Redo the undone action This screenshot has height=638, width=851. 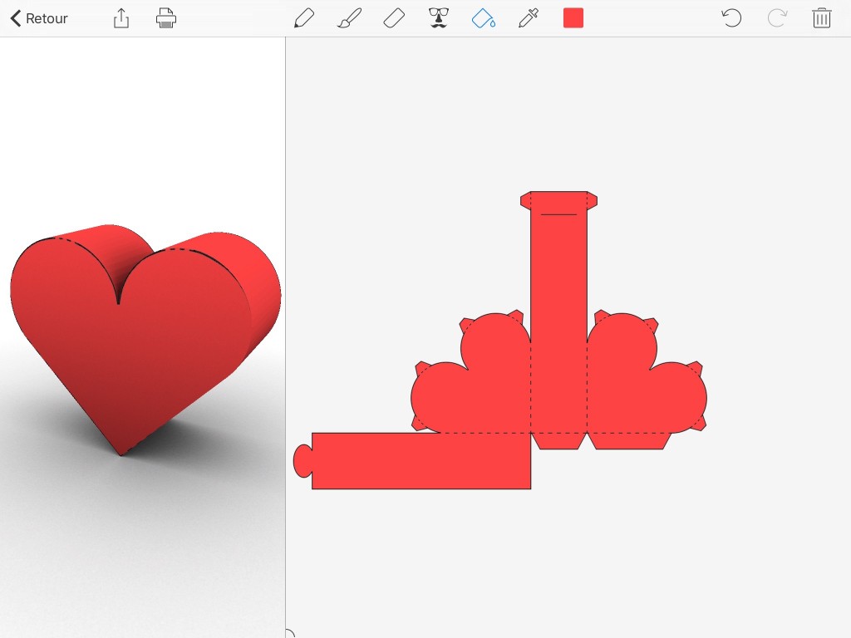777,18
